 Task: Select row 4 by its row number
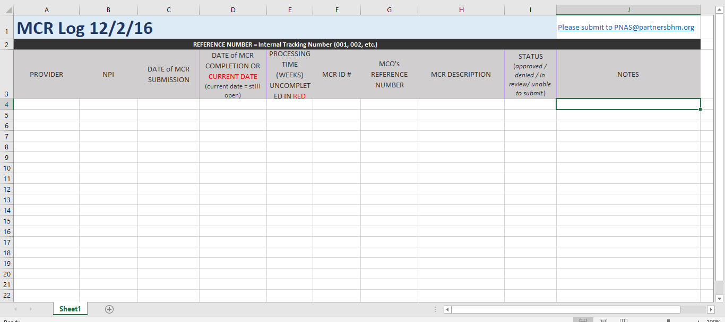[x=7, y=104]
